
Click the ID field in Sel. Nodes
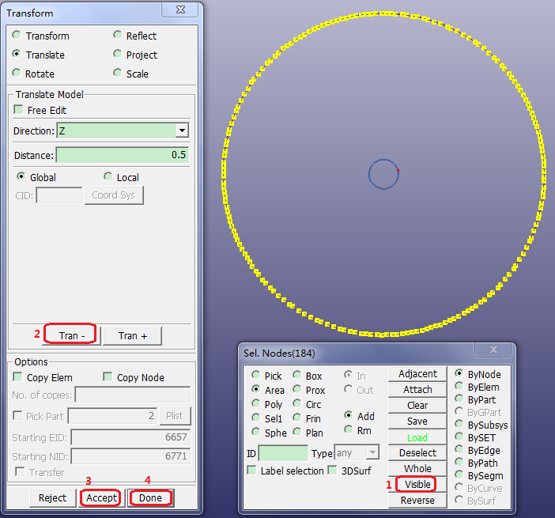click(x=282, y=453)
